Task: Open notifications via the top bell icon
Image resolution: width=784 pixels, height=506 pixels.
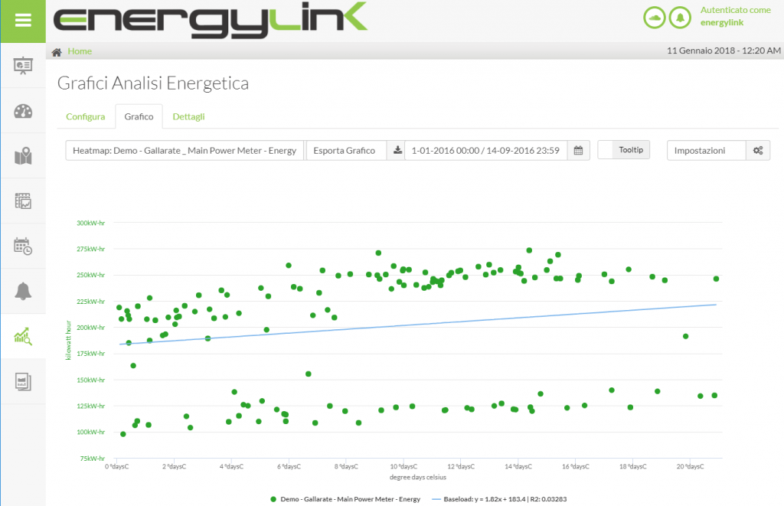Action: [680, 16]
